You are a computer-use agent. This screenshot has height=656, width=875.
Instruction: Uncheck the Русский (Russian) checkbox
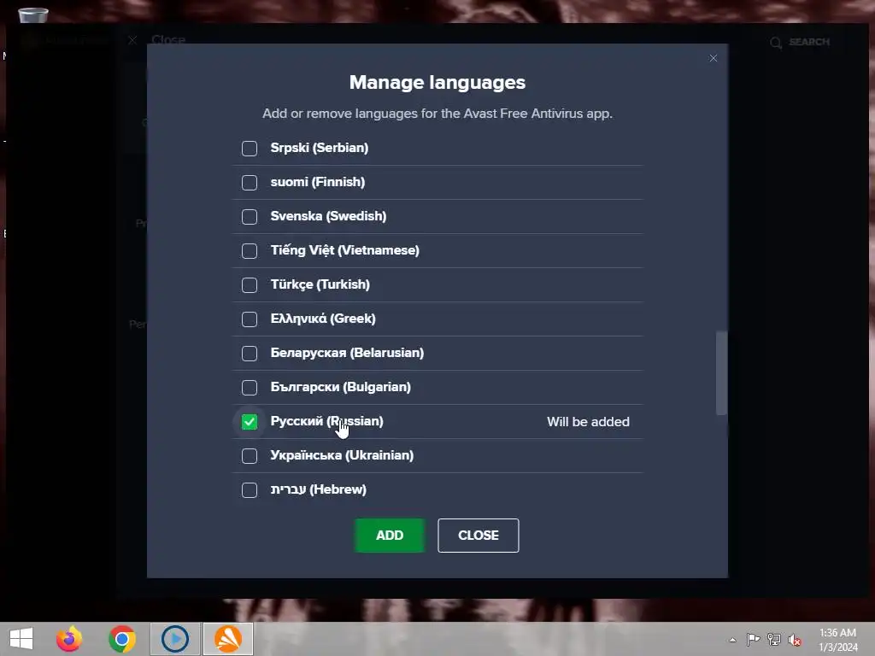pyautogui.click(x=250, y=422)
